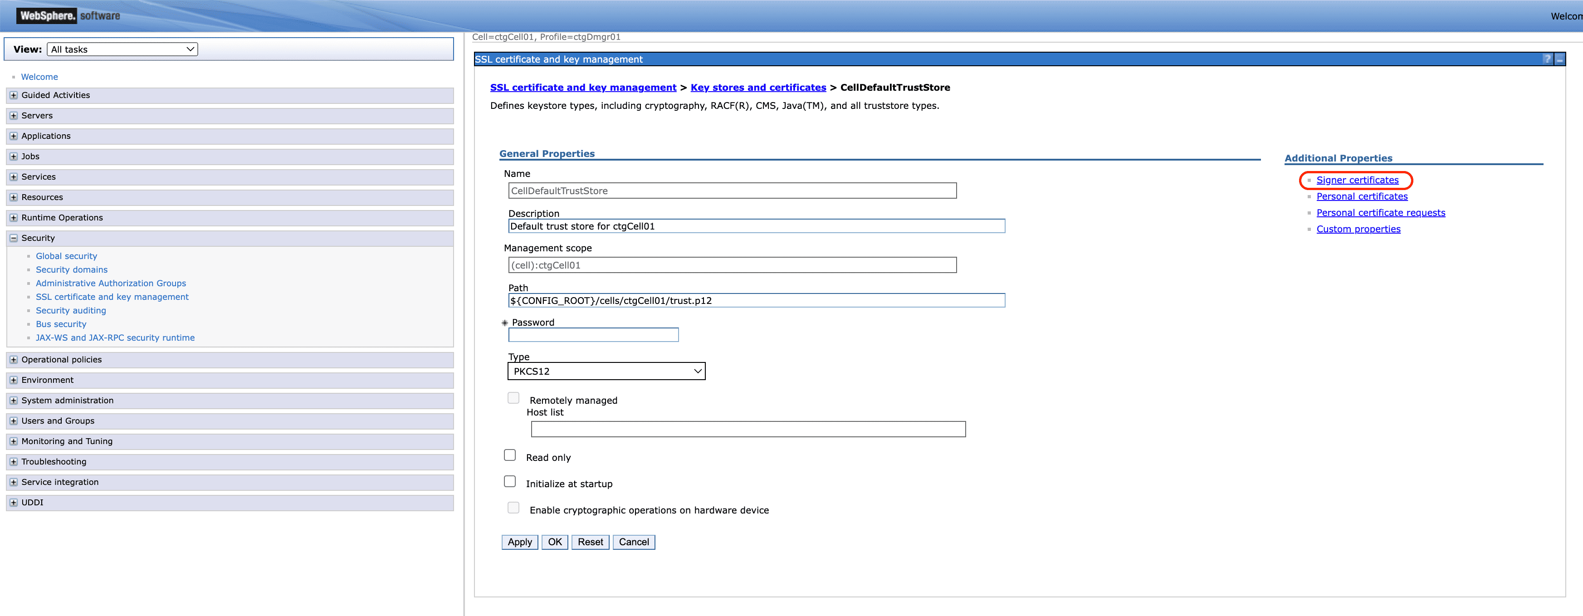Click the Name field CellDefaultTrustStore
Viewport: 1583px width, 616px height.
pyautogui.click(x=733, y=191)
